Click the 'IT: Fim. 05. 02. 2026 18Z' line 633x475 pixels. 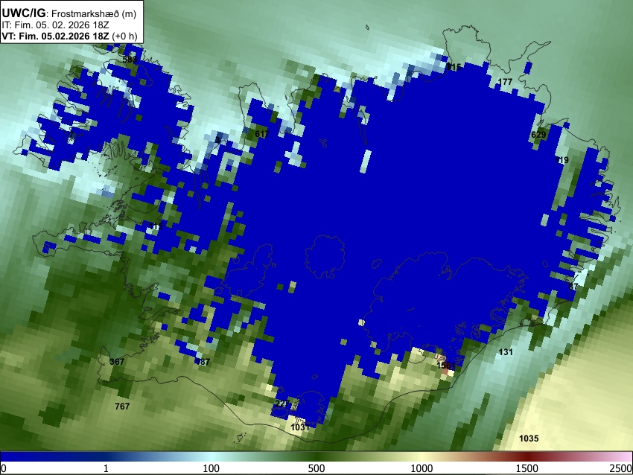(55, 25)
